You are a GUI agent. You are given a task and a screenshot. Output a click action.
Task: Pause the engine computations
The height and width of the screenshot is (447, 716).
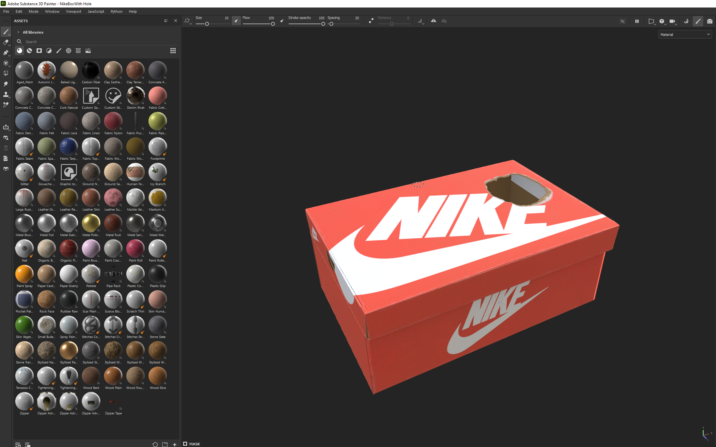click(637, 21)
